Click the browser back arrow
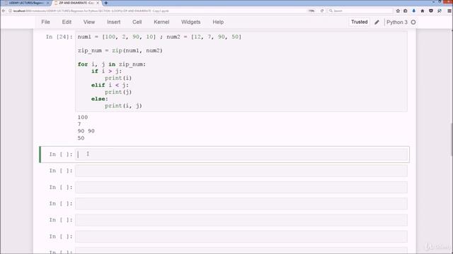The height and width of the screenshot is (254, 453). coord(4,11)
